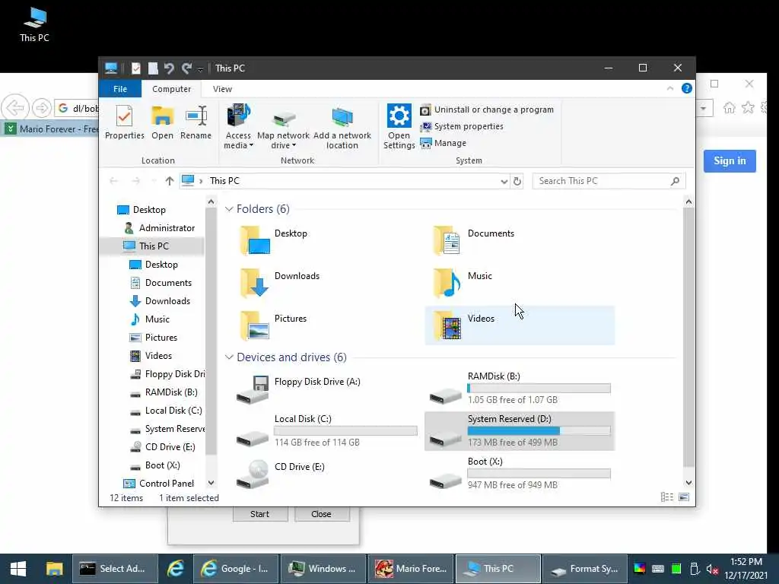Open File Explorer from the taskbar
Screen dimensions: 779x584
click(x=54, y=569)
